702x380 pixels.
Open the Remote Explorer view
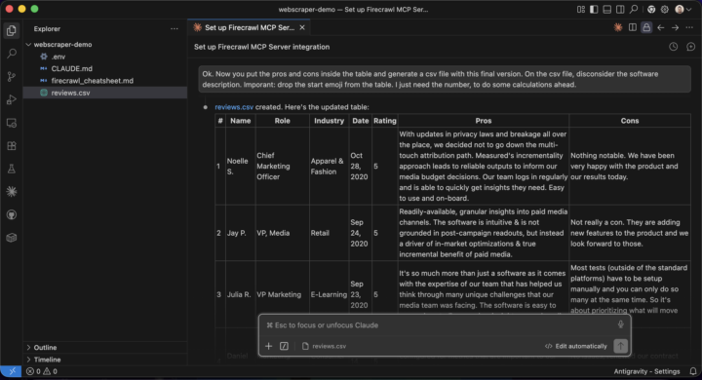pos(12,123)
